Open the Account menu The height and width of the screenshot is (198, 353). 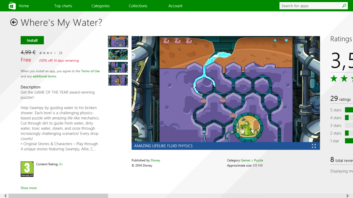175,6
